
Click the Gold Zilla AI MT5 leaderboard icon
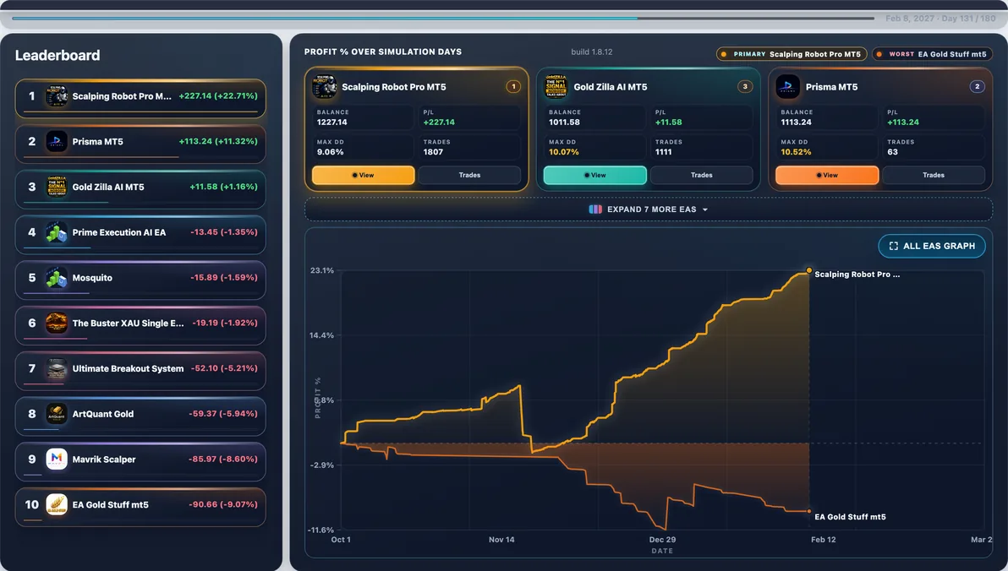click(57, 187)
